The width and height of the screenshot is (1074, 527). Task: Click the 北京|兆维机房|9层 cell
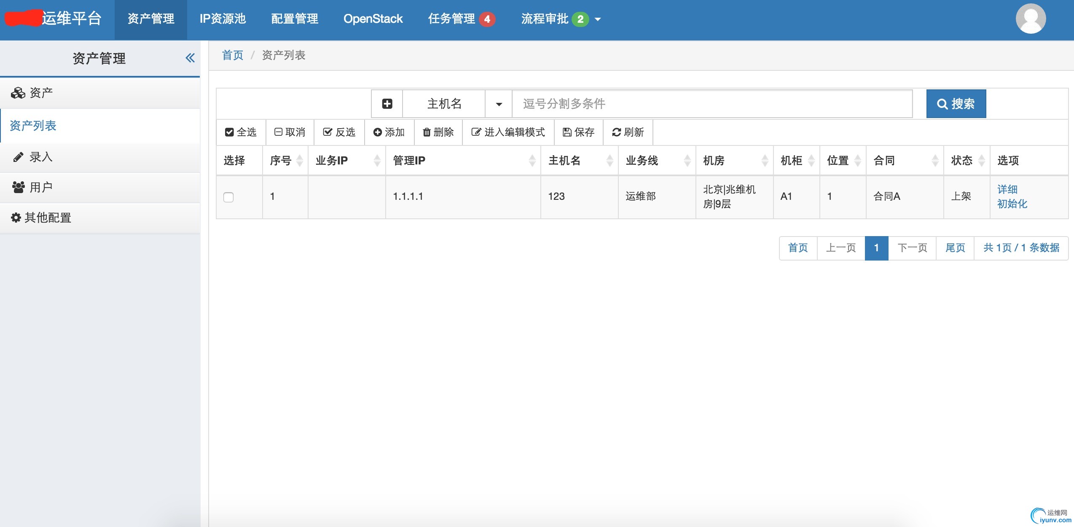click(734, 196)
